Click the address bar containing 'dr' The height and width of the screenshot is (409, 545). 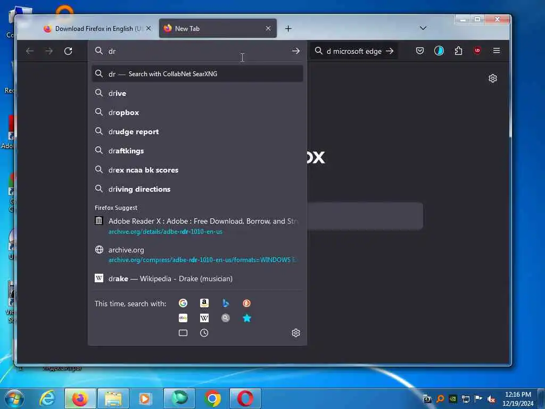[x=197, y=51]
